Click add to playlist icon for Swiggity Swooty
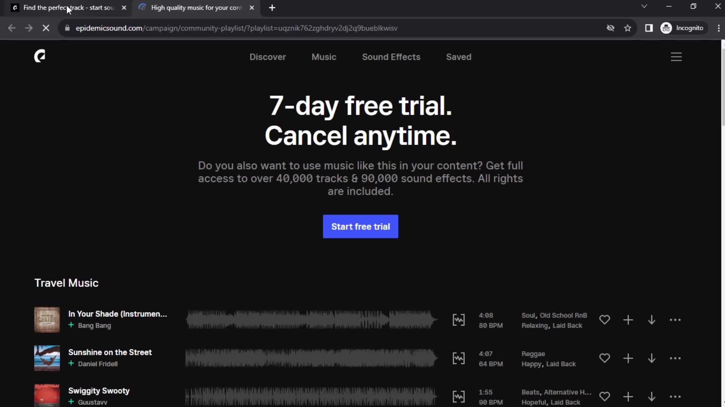Screen dimensions: 725x407 coord(628,396)
